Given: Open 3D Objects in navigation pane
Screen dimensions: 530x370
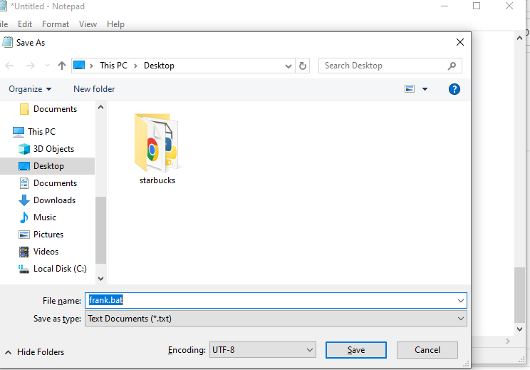Looking at the screenshot, I should tap(46, 149).
